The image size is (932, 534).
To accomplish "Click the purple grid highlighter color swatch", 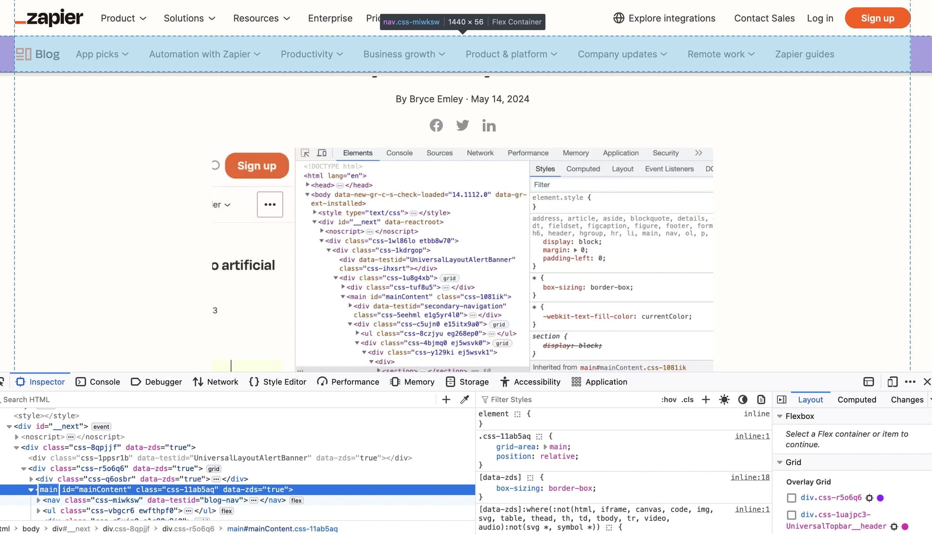I will click(x=881, y=498).
